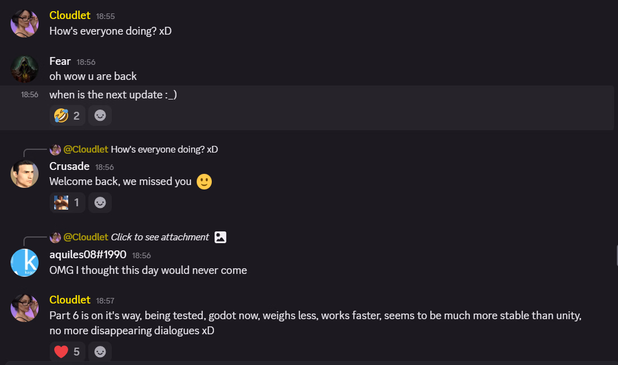Click the Crusade username
The image size is (618, 365).
pos(69,166)
